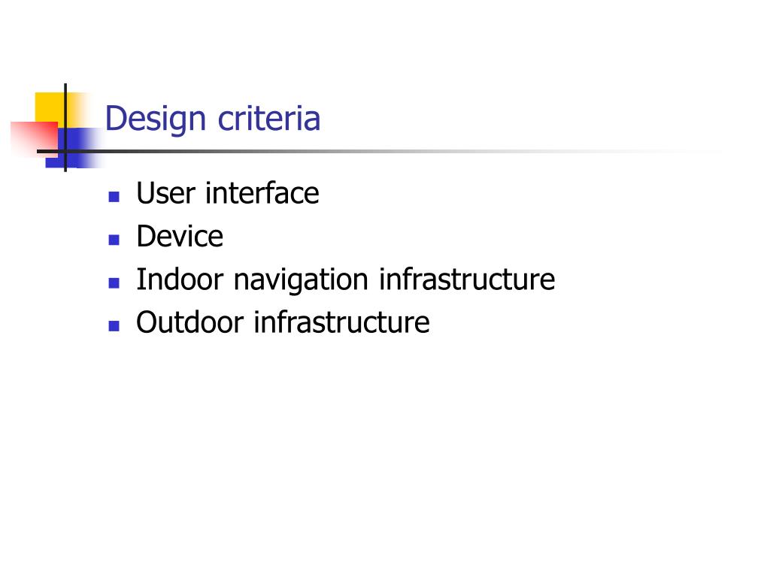Click the red gradient square decoration
The width and height of the screenshot is (770, 577).
point(35,139)
